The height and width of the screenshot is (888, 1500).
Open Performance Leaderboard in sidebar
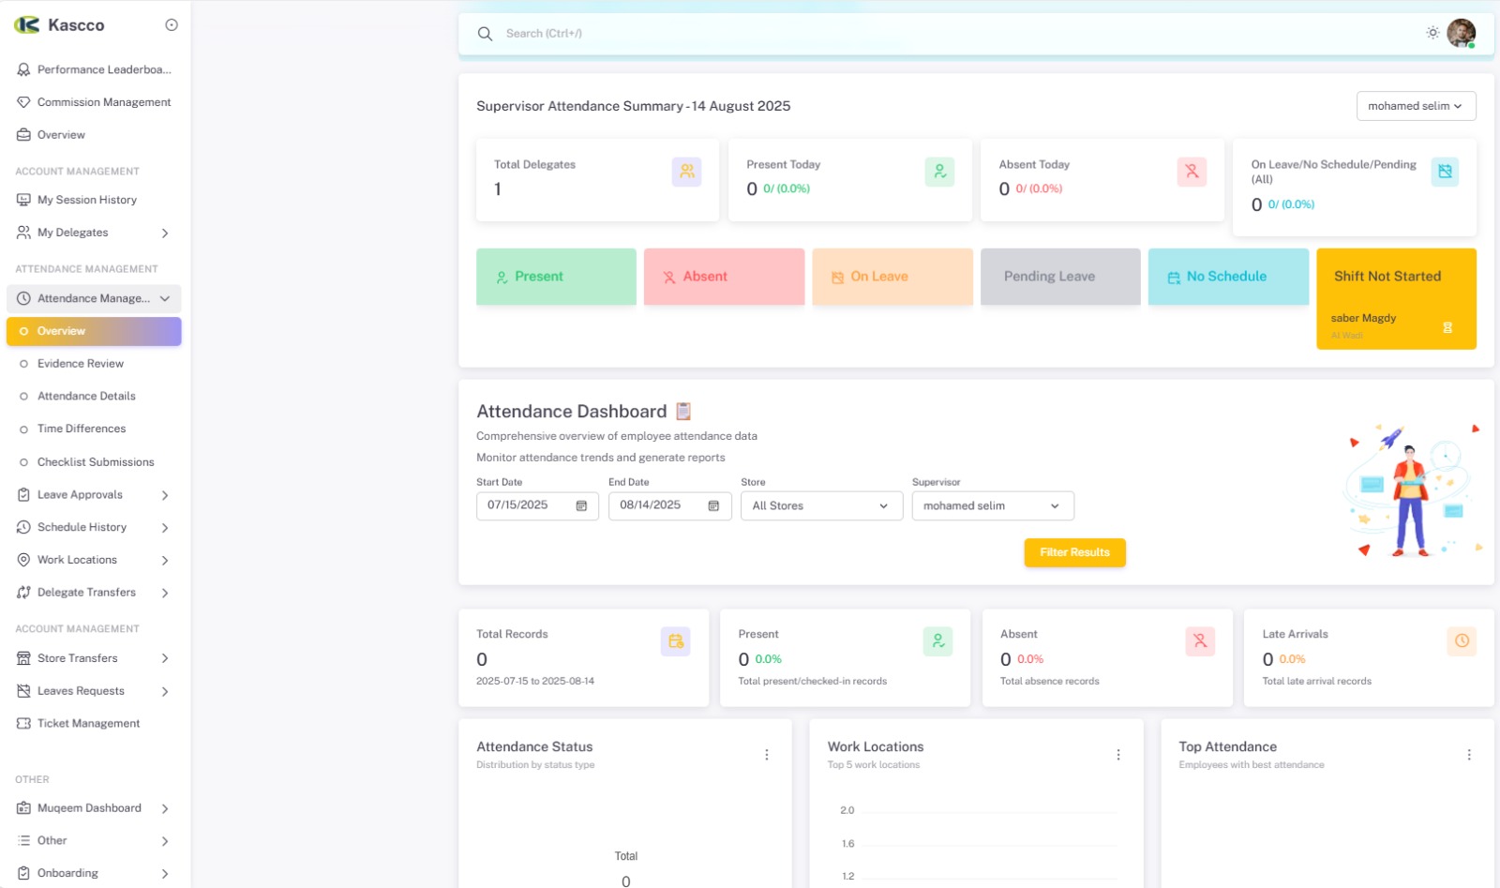point(94,69)
